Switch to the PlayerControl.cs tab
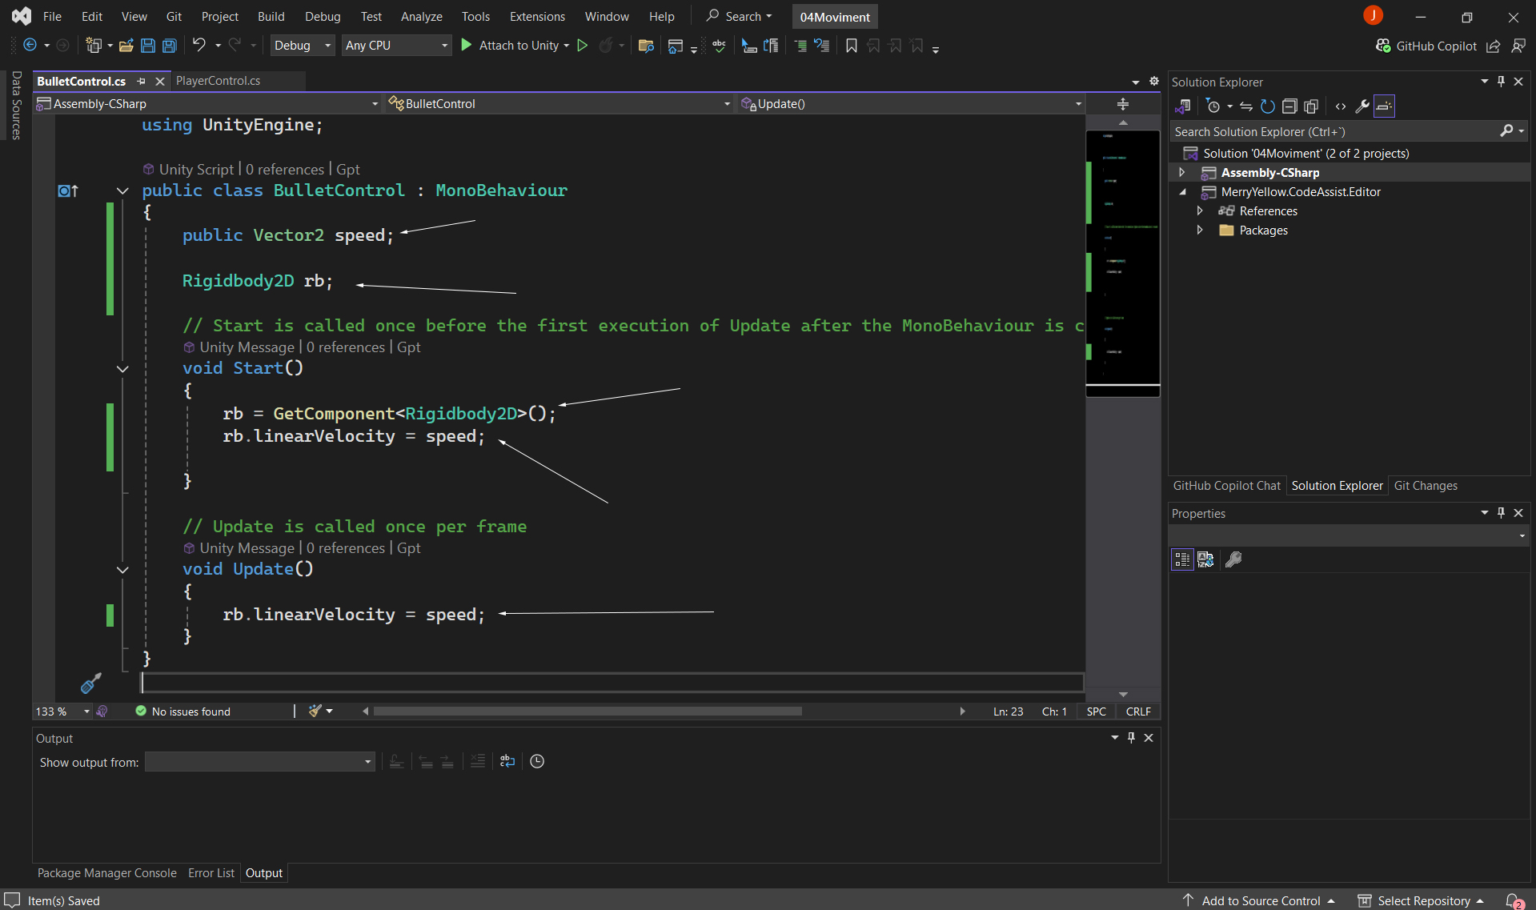This screenshot has height=910, width=1536. tap(218, 81)
